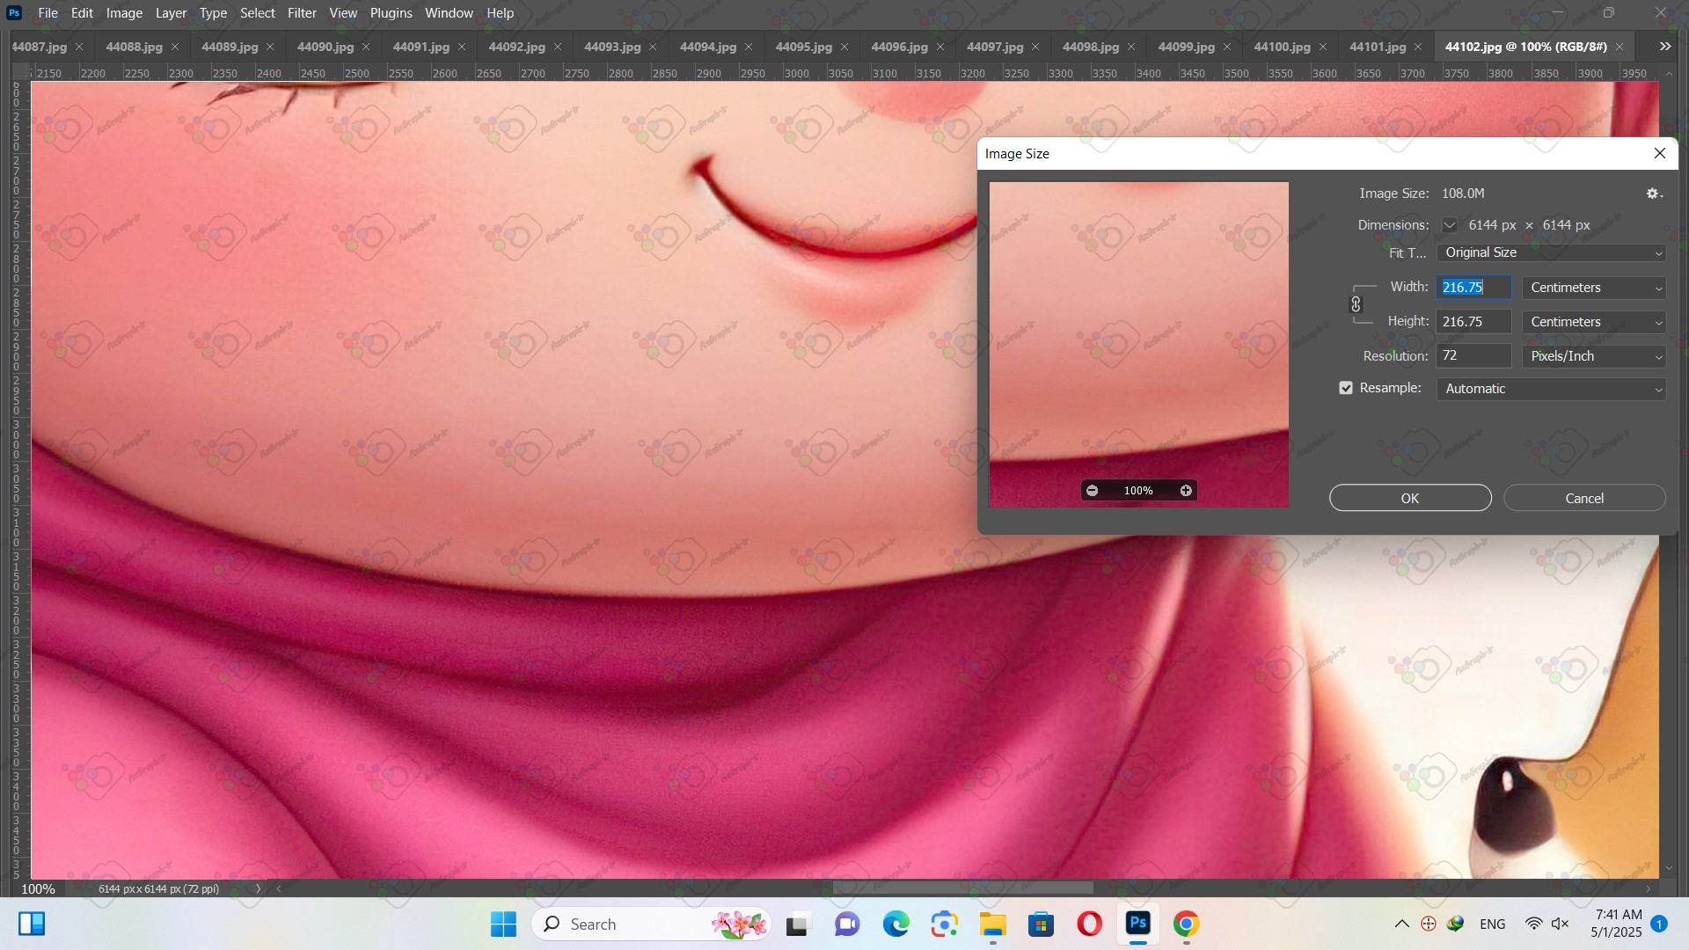Image resolution: width=1689 pixels, height=950 pixels.
Task: Open the Plugins menu
Action: click(x=391, y=13)
